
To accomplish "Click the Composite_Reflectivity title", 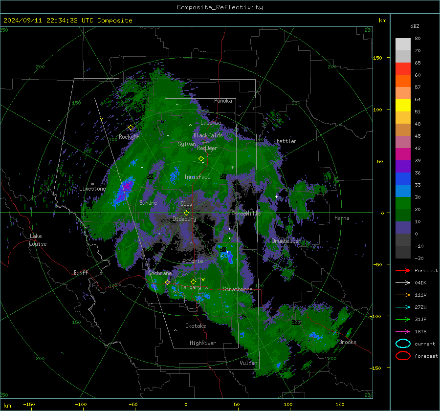I will click(x=220, y=7).
